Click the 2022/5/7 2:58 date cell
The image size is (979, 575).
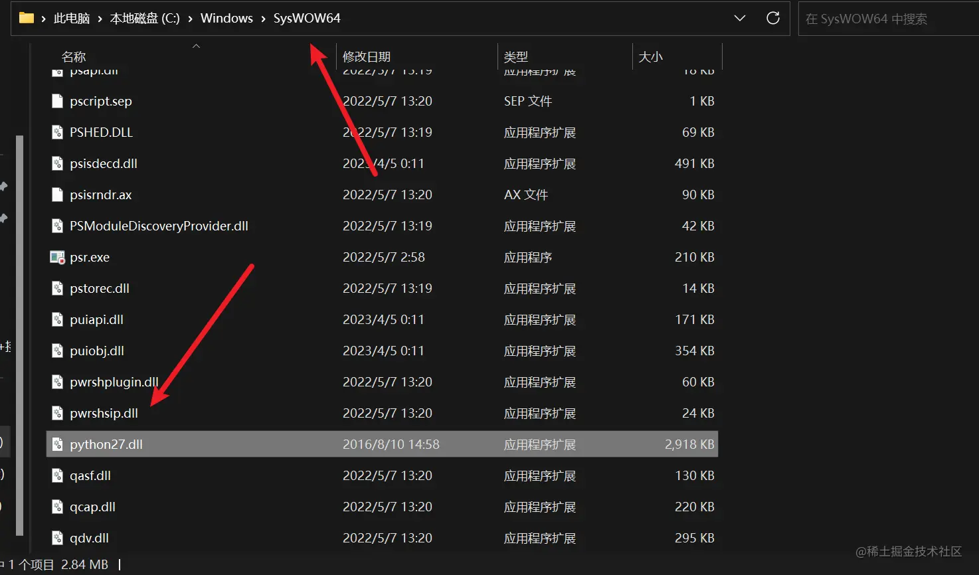384,257
